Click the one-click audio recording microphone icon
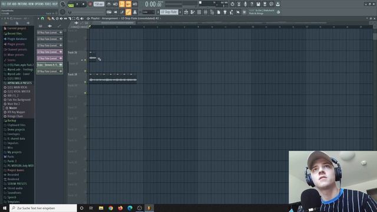This screenshot has height=212, width=377. (245, 4)
